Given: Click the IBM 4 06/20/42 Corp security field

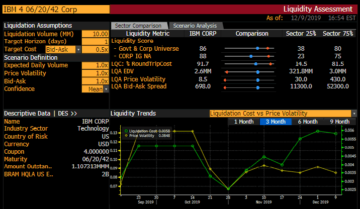Looking at the screenshot, I should 54,9.
